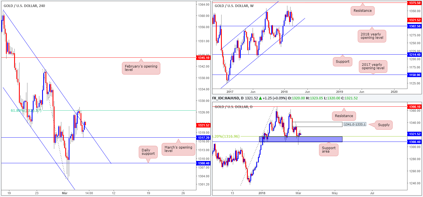
Task: Click the '23' date label on 240 chart
Action: (36, 193)
